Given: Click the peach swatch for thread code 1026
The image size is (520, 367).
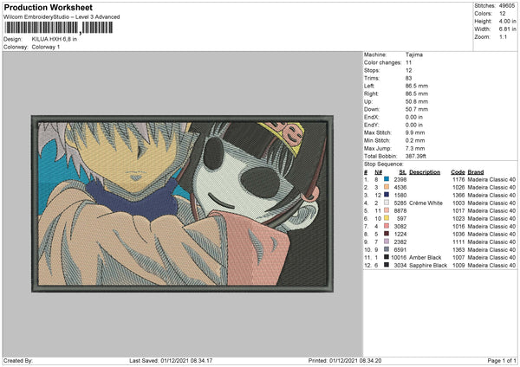Looking at the screenshot, I should 387,187.
